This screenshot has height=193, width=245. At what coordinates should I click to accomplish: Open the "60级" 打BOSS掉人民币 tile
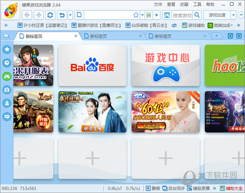166,112
